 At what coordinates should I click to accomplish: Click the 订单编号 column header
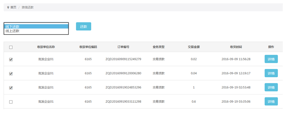pyautogui.click(x=123, y=47)
